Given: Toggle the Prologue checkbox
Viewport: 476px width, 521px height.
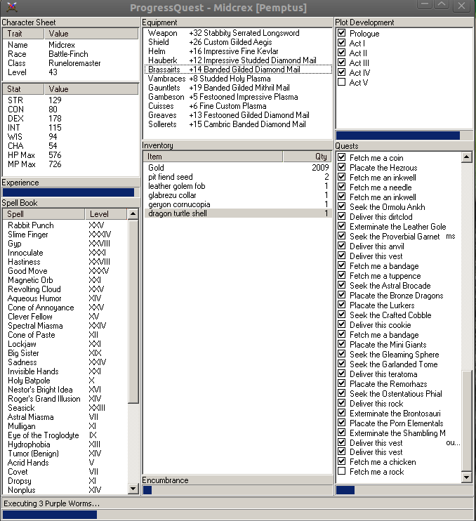Looking at the screenshot, I should click(x=341, y=33).
